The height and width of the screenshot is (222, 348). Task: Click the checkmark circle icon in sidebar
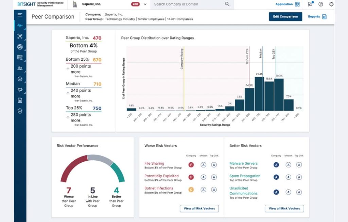pyautogui.click(x=20, y=79)
